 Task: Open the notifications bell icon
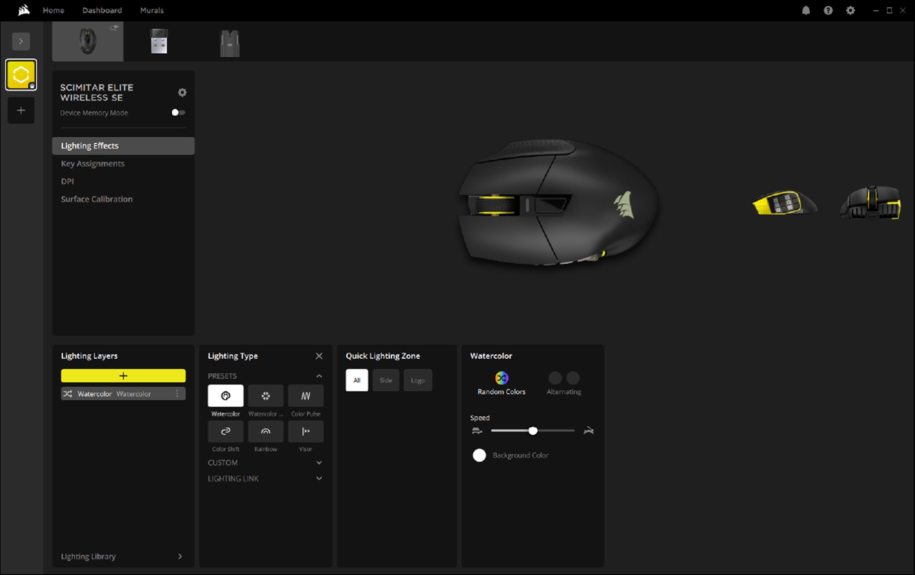pyautogui.click(x=806, y=10)
